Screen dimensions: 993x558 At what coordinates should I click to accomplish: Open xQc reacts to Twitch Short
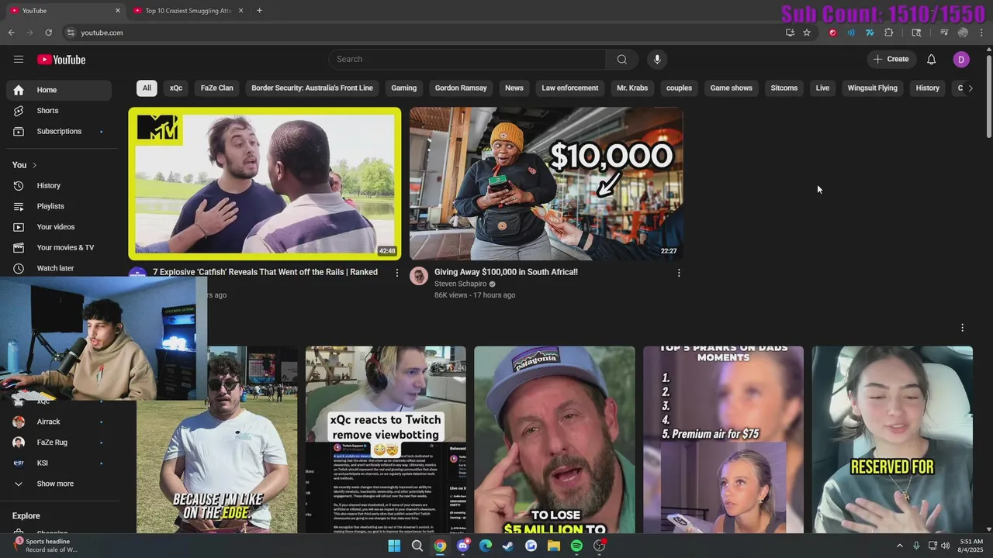386,440
